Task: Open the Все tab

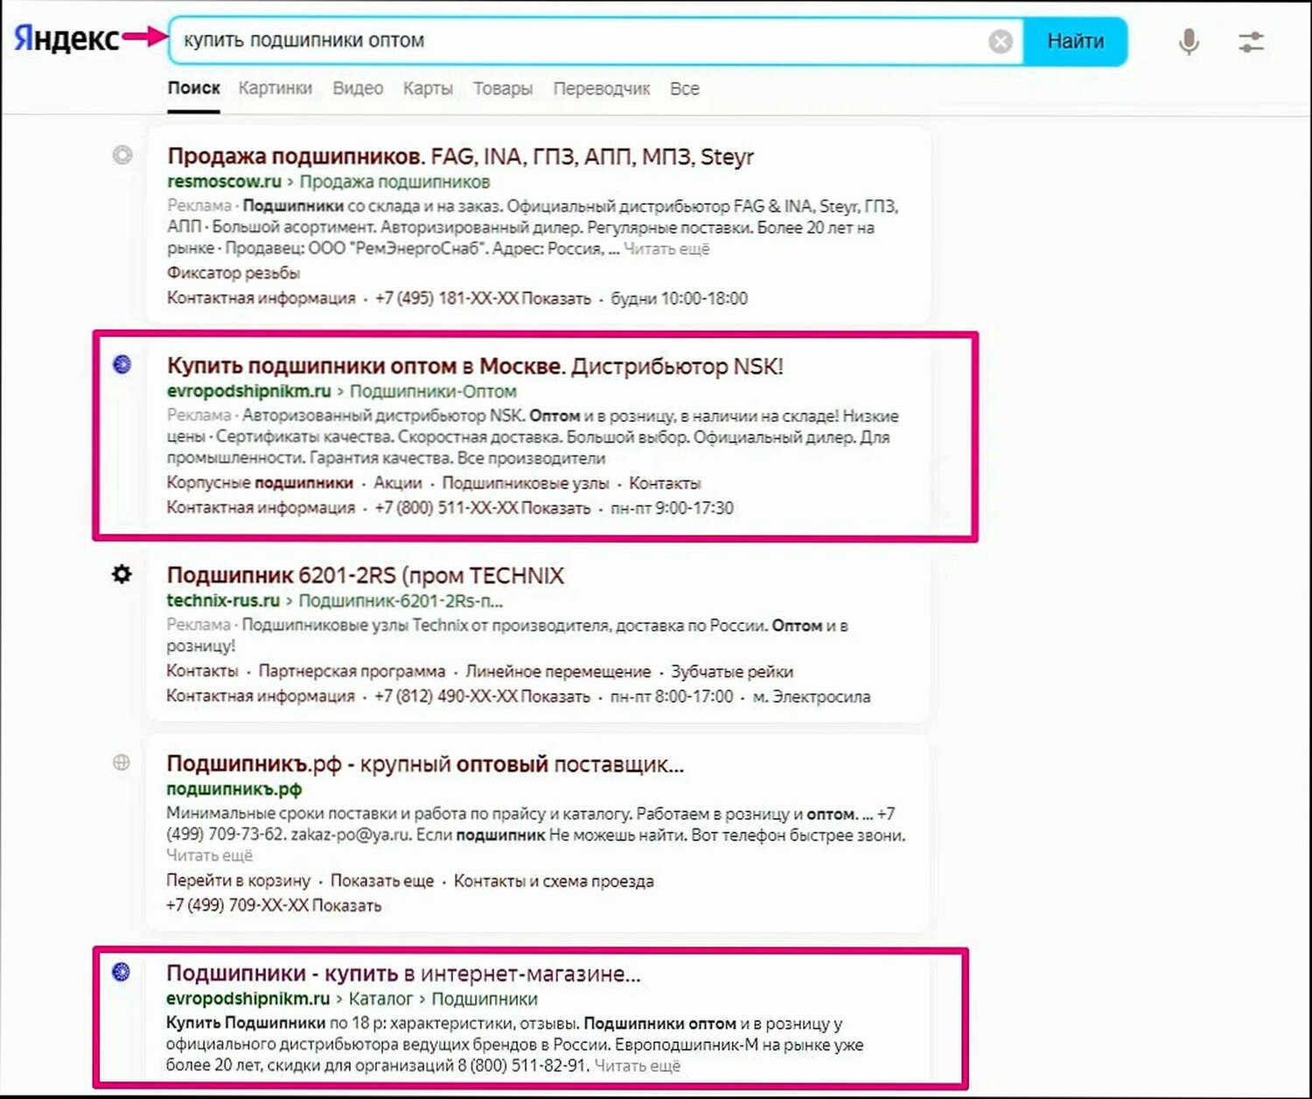Action: (685, 88)
